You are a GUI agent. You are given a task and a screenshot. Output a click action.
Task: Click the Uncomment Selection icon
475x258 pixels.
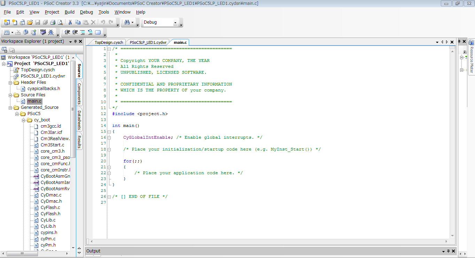click(90, 32)
